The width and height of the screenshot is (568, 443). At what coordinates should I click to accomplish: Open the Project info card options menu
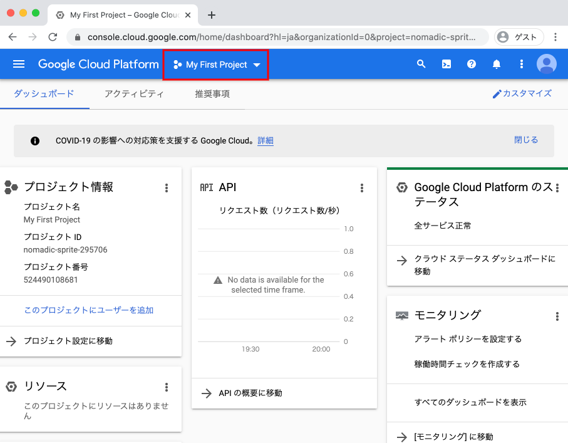pyautogui.click(x=167, y=188)
